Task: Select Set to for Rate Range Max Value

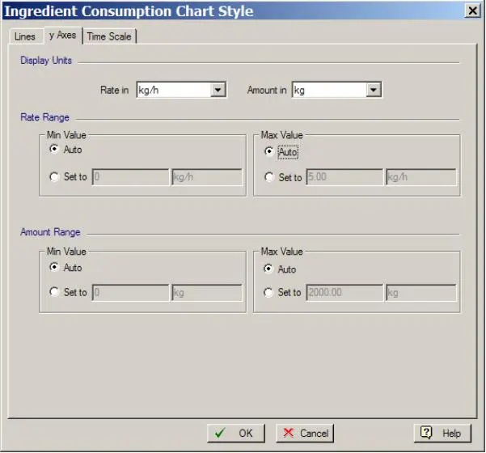Action: pos(269,178)
